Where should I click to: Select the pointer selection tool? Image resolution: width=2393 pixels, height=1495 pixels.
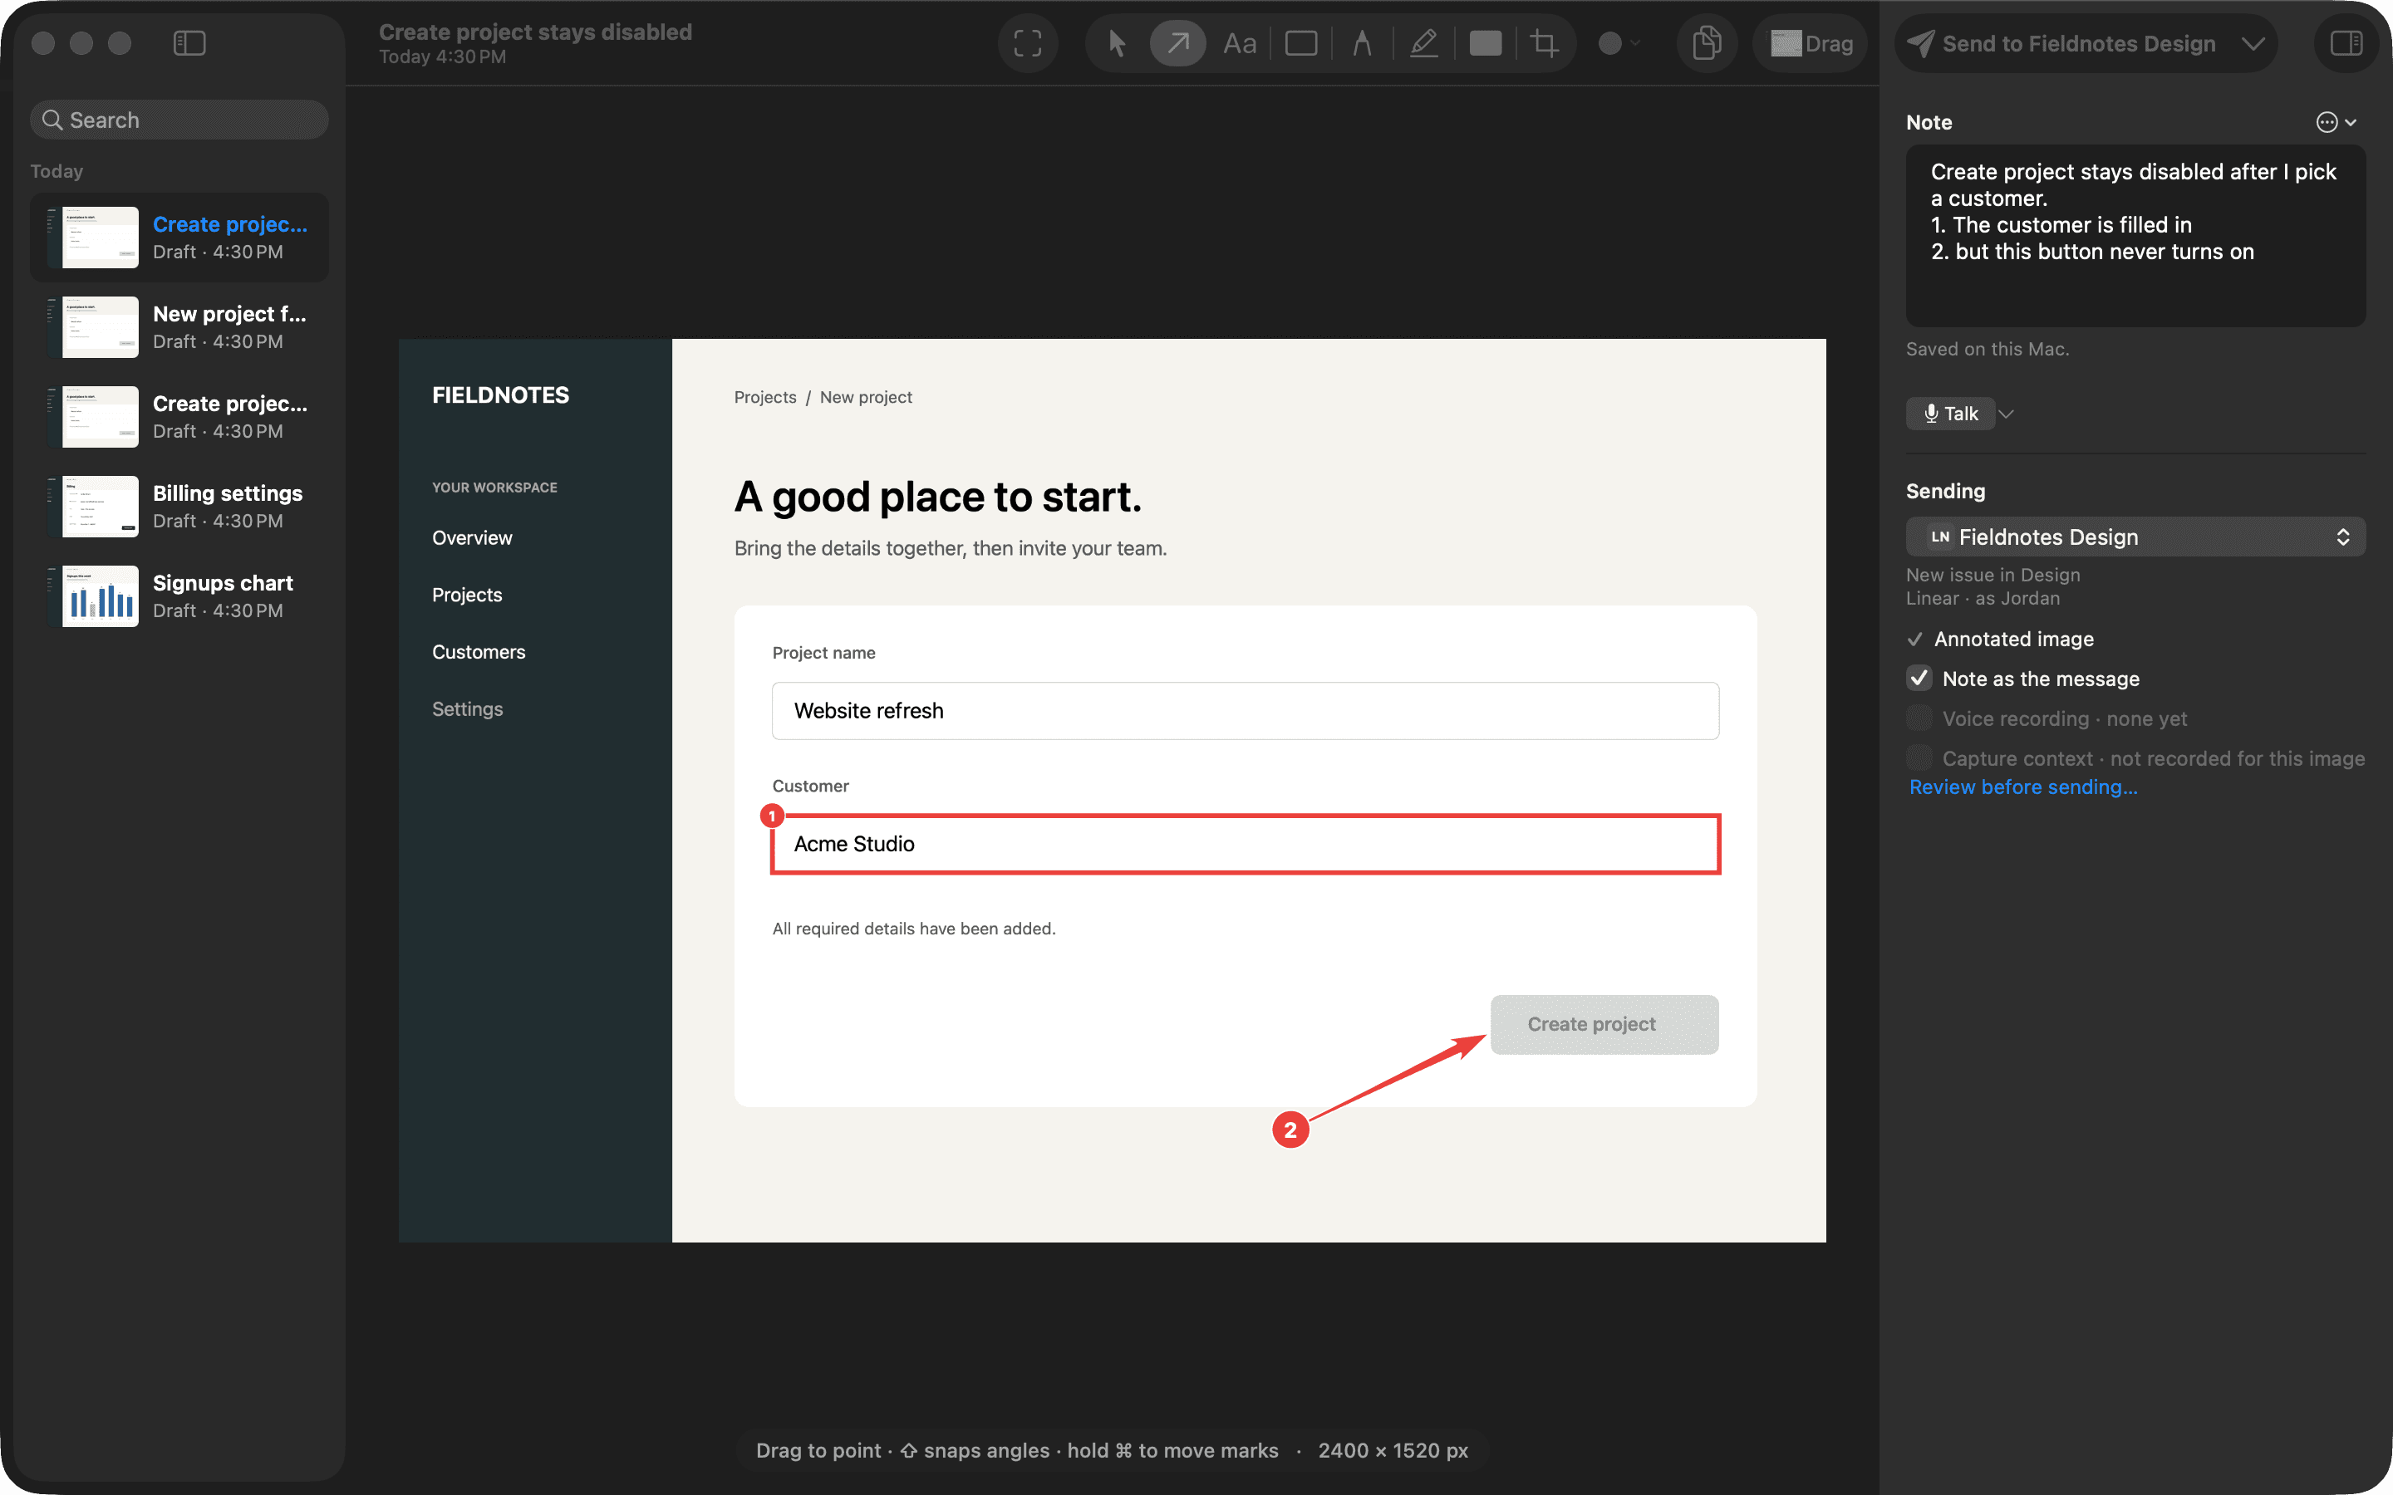pos(1118,43)
